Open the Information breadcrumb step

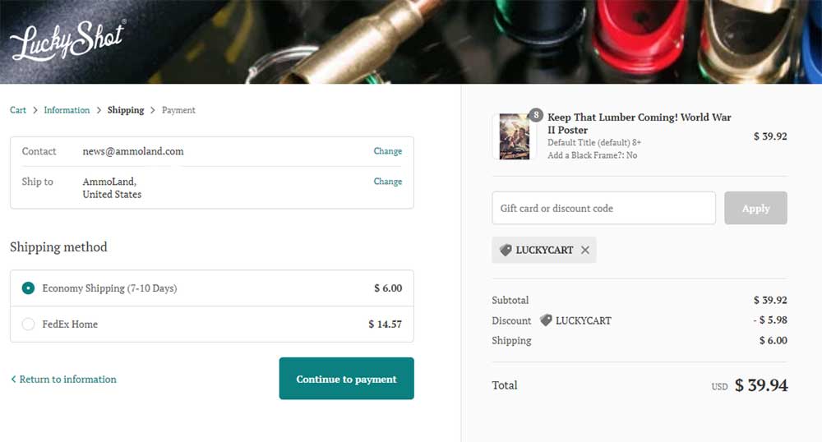[67, 110]
